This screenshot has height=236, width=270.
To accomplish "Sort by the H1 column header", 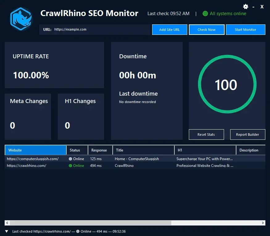I will [205, 150].
